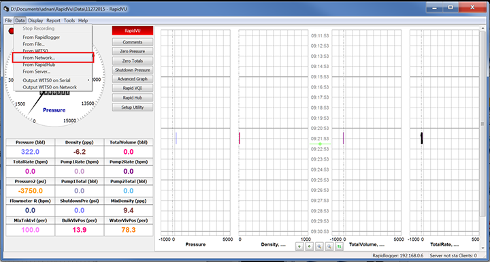Click the RapidVU title bar app icon
490x262 pixels.
(6, 9)
